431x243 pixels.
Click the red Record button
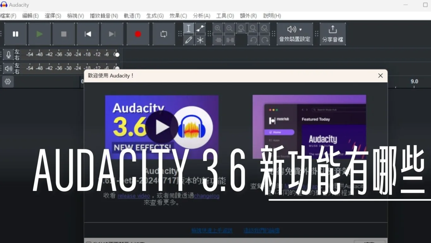pyautogui.click(x=138, y=34)
